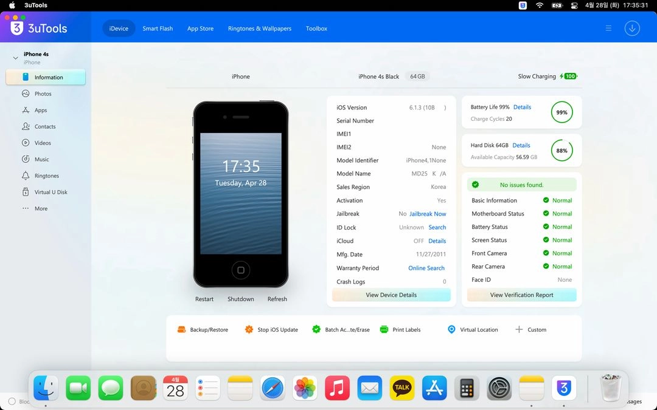The image size is (657, 410).
Task: Open the Backup/Restore tool
Action: tap(203, 330)
